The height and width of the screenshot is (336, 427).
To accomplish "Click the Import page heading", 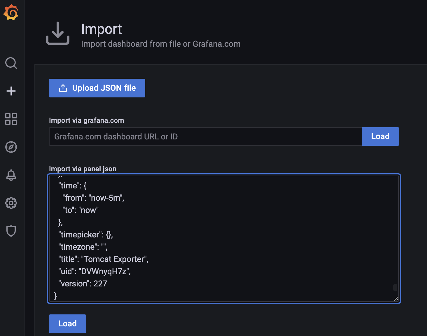I will (101, 29).
